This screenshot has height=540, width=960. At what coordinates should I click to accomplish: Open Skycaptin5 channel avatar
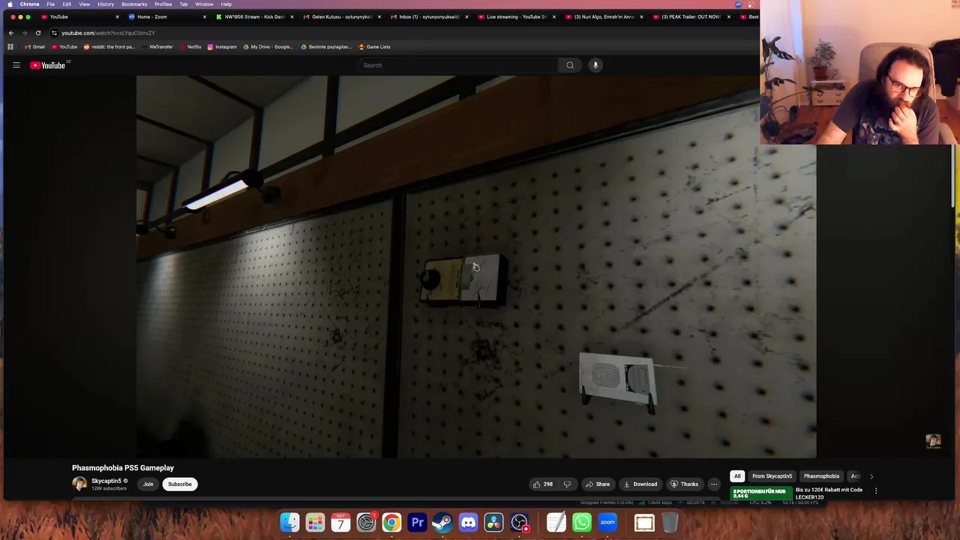[79, 484]
